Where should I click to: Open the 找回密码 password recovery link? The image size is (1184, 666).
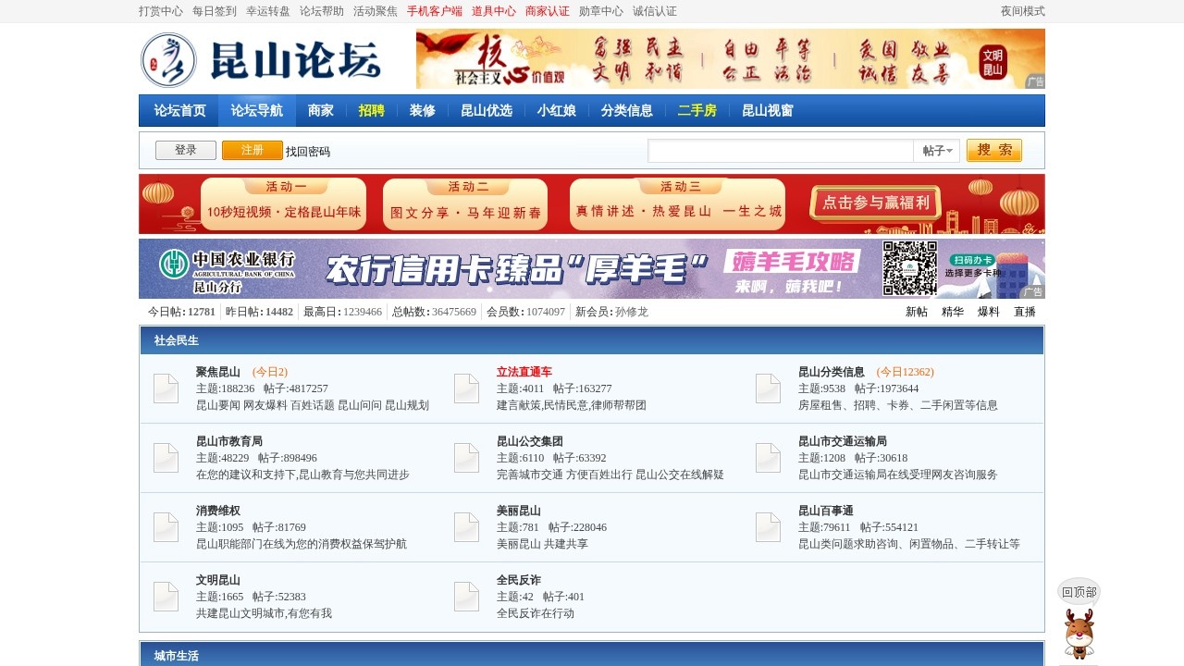click(308, 152)
